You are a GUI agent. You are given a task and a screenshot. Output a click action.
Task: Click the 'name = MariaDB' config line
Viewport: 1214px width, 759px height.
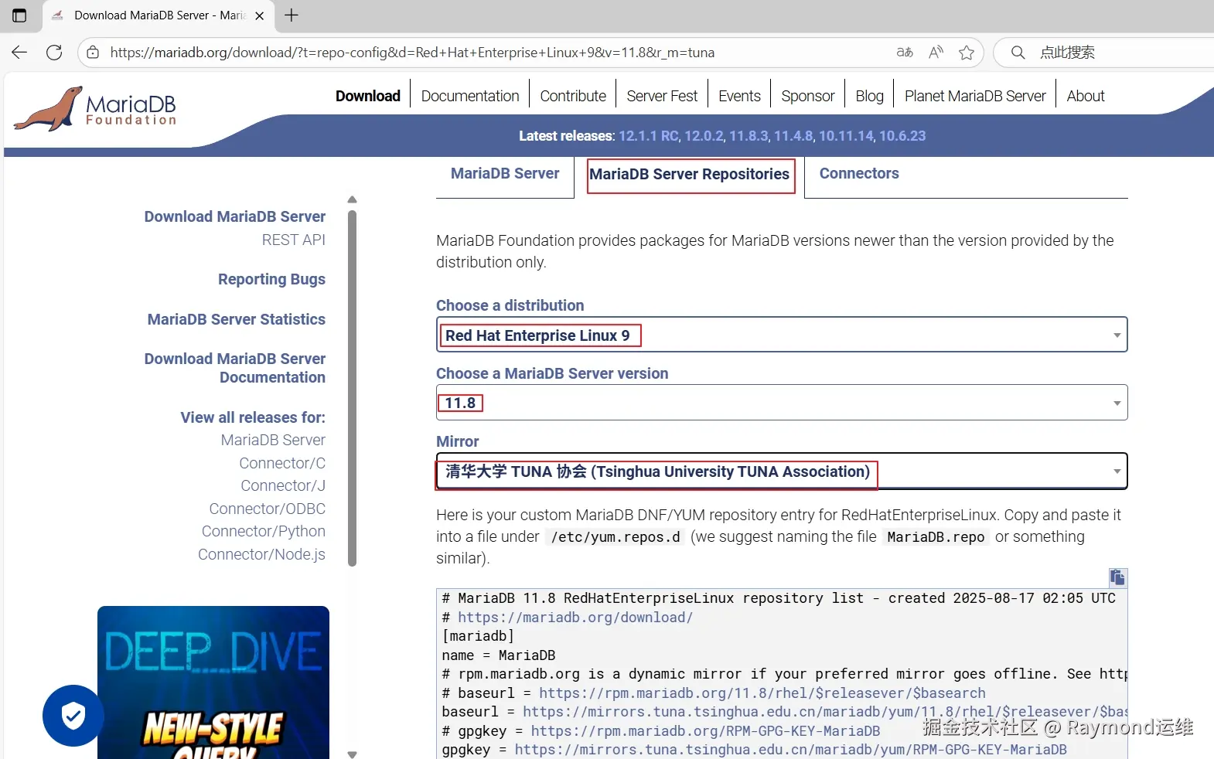tap(499, 655)
